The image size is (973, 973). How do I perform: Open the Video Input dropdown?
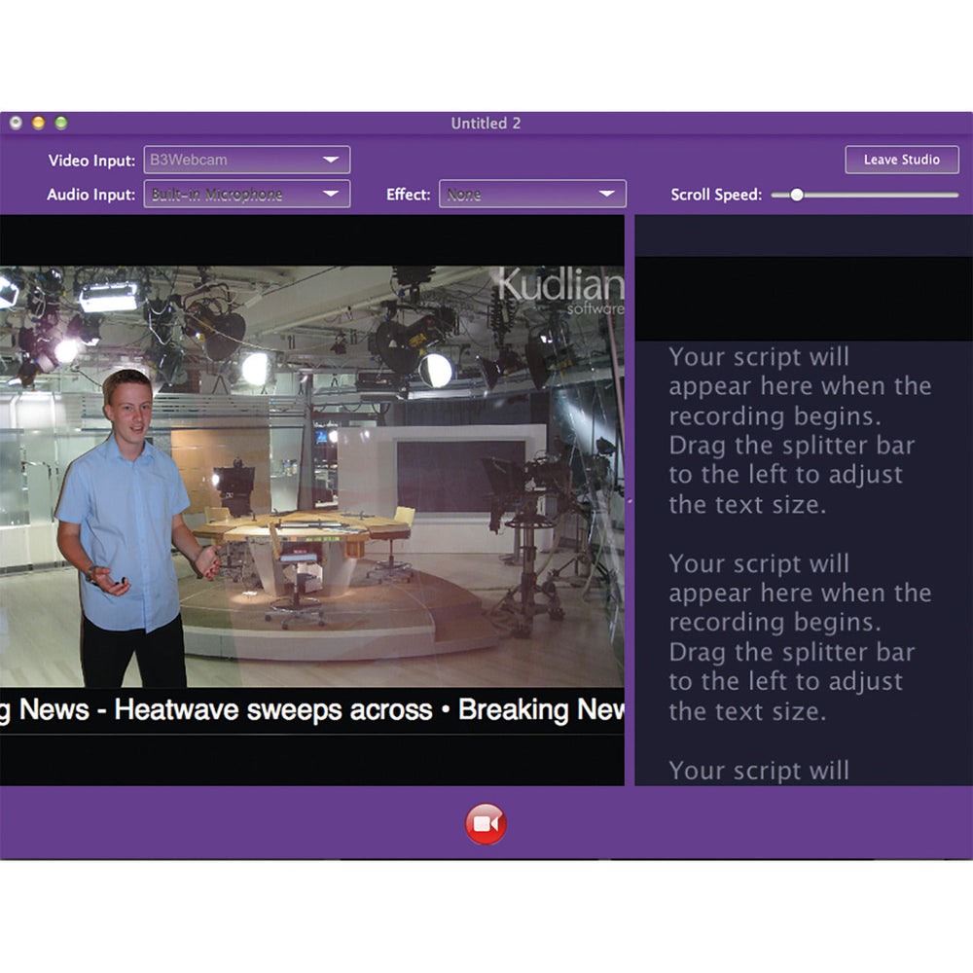click(247, 160)
